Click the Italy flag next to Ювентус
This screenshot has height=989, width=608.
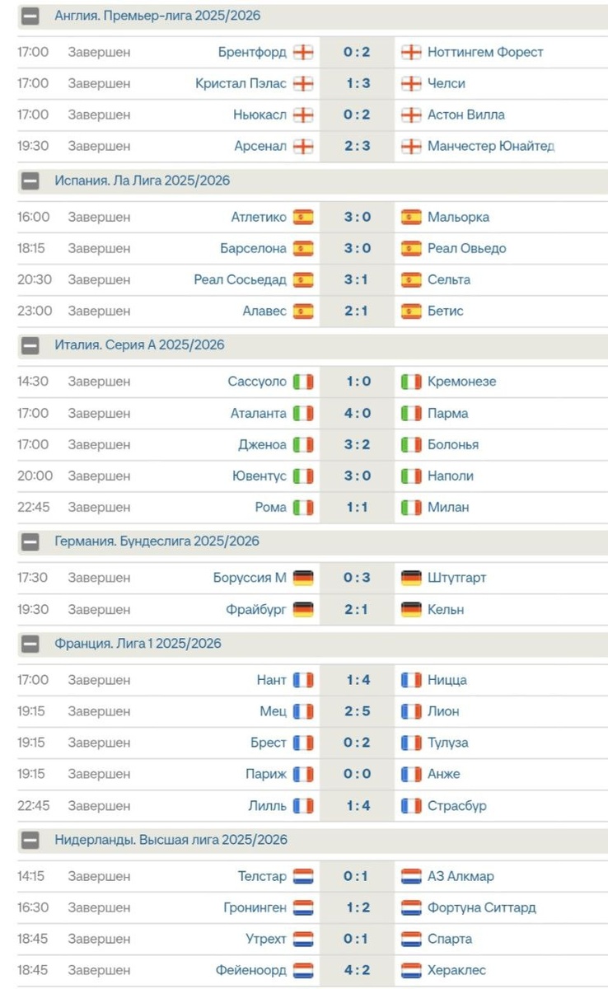point(303,476)
